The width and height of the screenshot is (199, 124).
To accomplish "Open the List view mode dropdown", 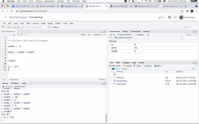I will 189,35.
